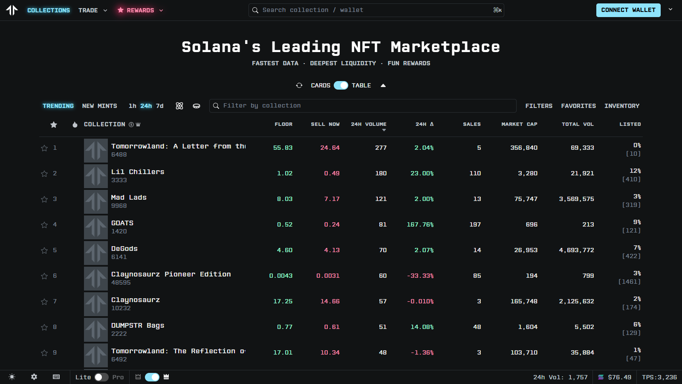Select the 1h timeframe
This screenshot has height=384, width=682.
coord(133,106)
